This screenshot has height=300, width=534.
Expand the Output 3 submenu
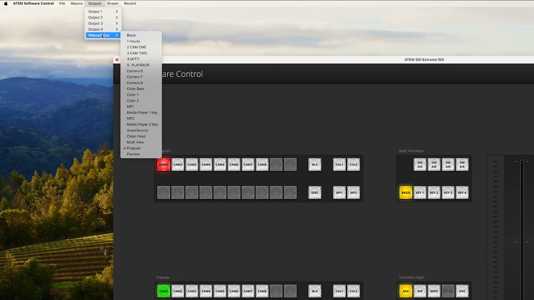pos(103,23)
